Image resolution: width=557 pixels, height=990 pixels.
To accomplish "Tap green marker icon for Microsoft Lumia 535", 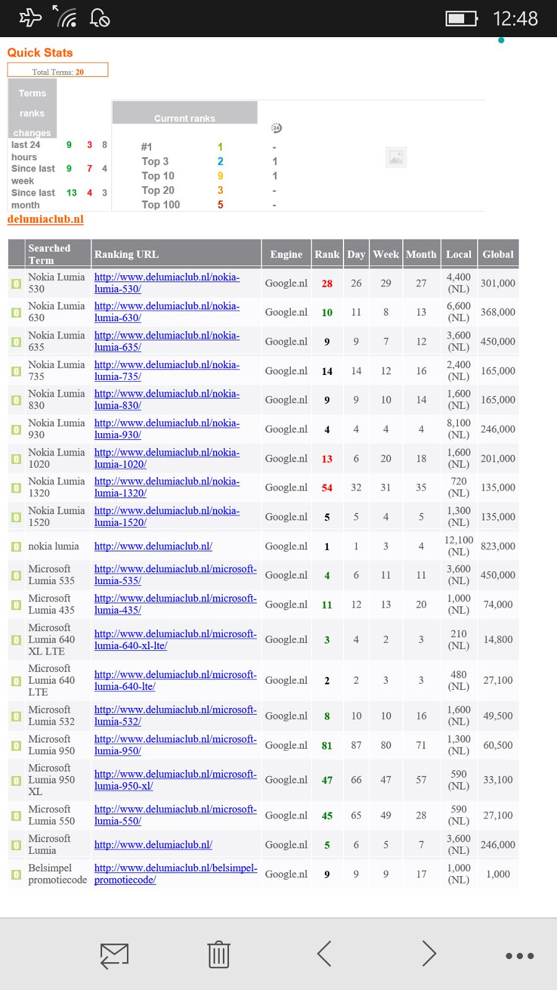I will coord(17,575).
